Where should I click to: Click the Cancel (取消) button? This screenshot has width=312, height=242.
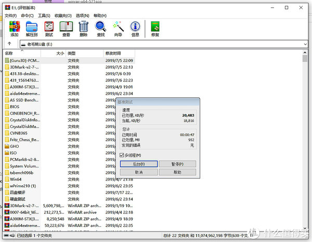139,172
